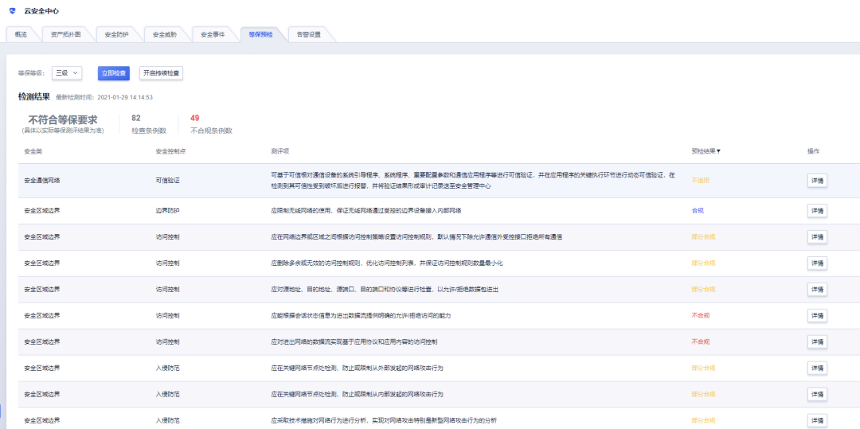Viewport: 860px width, 429px height.
Task: Click the 开启持续检查 button
Action: (x=162, y=73)
